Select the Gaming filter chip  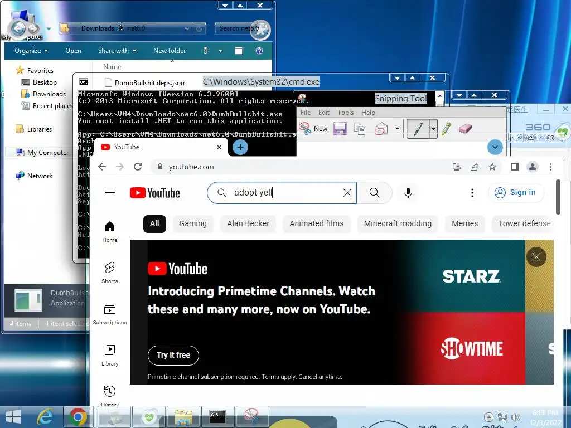192,223
